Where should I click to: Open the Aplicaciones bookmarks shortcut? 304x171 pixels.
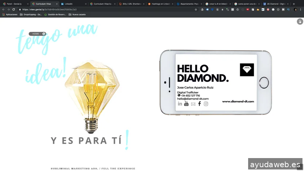(10, 14)
